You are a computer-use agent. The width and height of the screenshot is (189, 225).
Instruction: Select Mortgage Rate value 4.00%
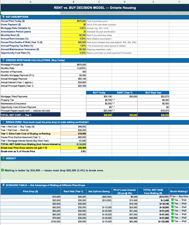click(x=73, y=28)
